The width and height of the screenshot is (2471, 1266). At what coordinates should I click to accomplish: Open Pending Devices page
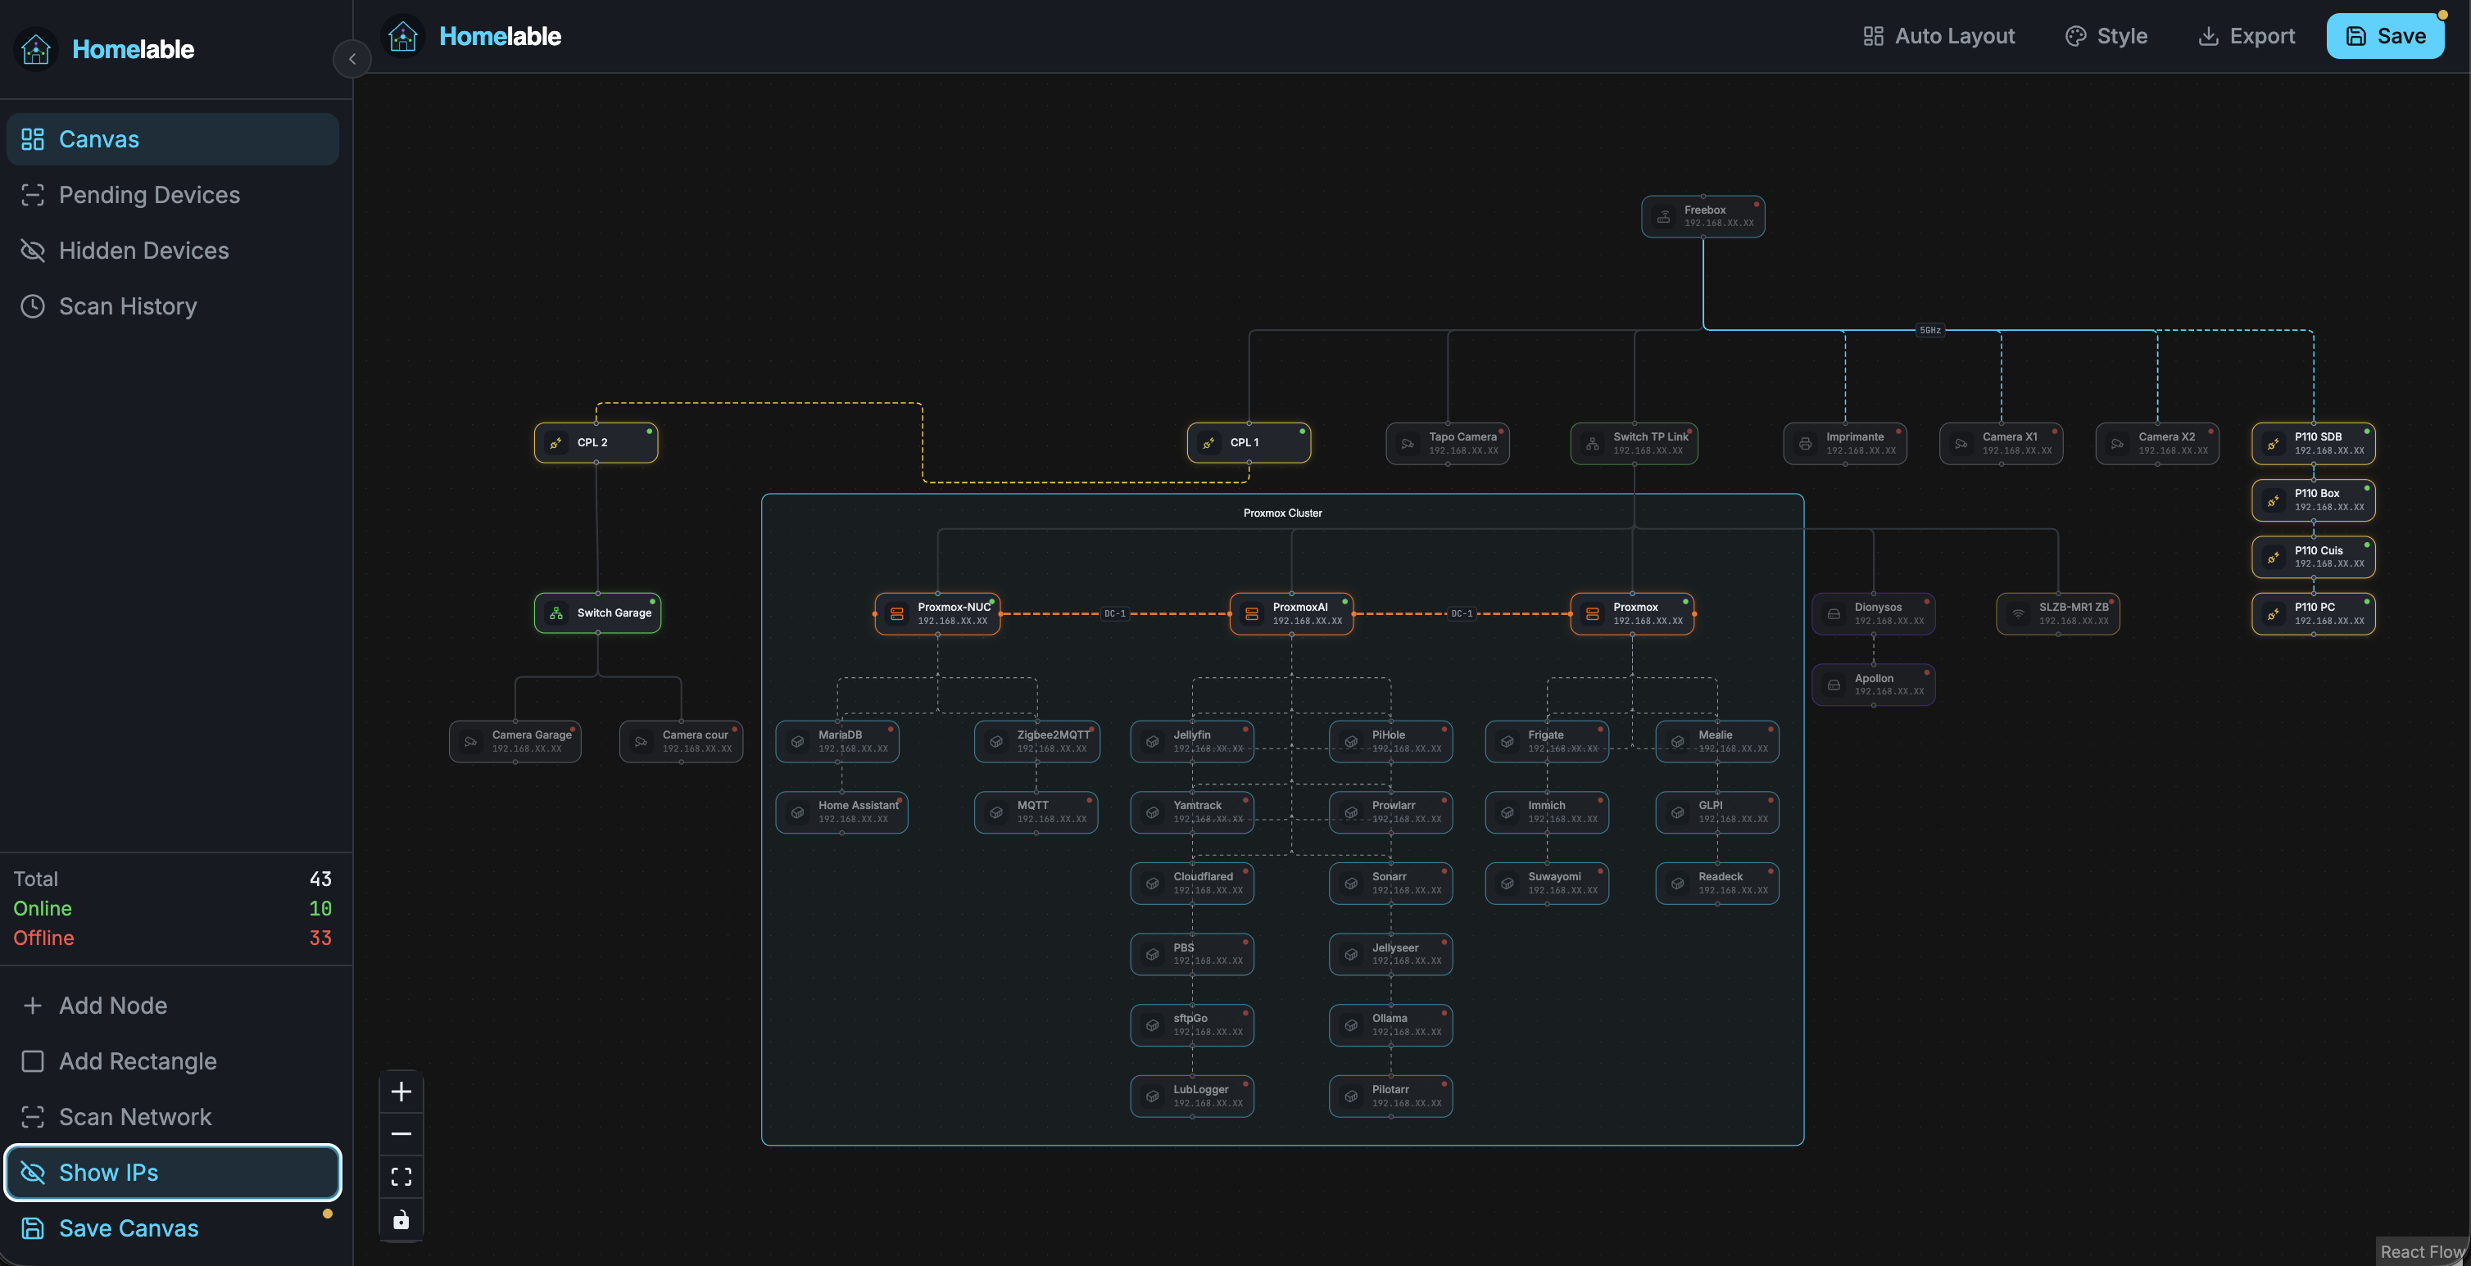tap(173, 195)
